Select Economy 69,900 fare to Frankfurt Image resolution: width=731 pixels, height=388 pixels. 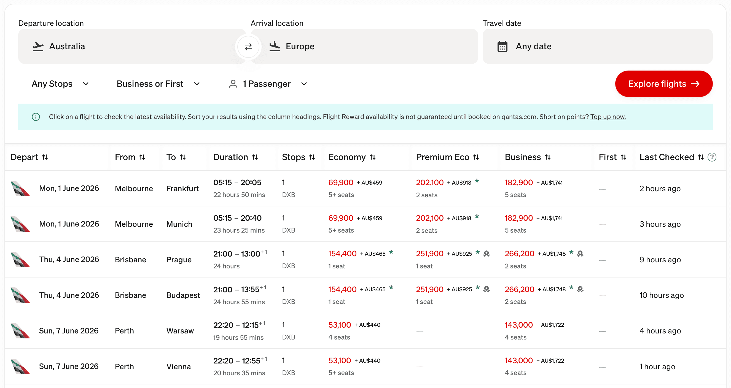click(x=340, y=183)
